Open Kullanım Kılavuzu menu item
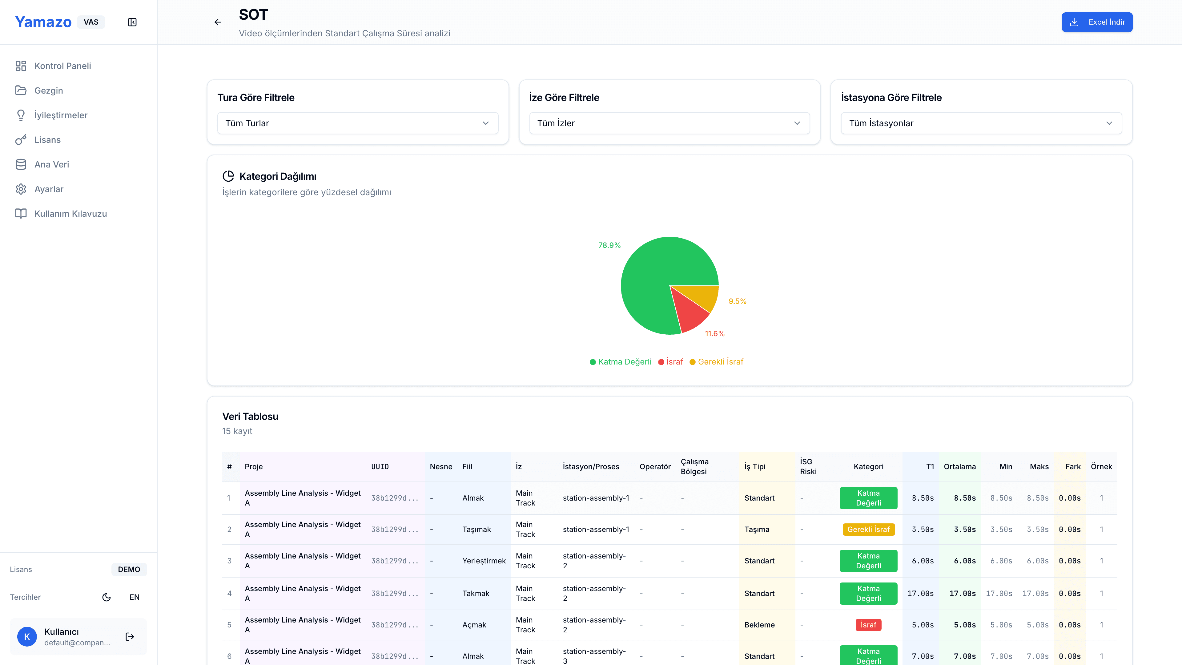1182x665 pixels. tap(70, 214)
